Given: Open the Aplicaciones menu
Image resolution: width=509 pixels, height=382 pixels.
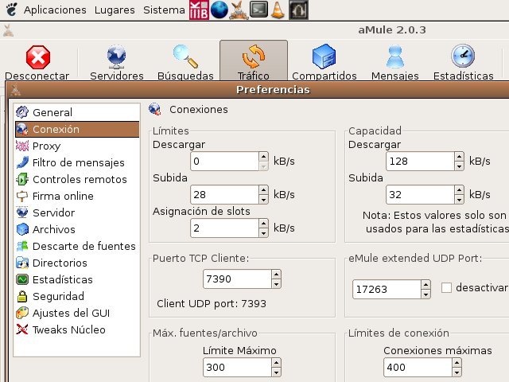Looking at the screenshot, I should tap(55, 10).
